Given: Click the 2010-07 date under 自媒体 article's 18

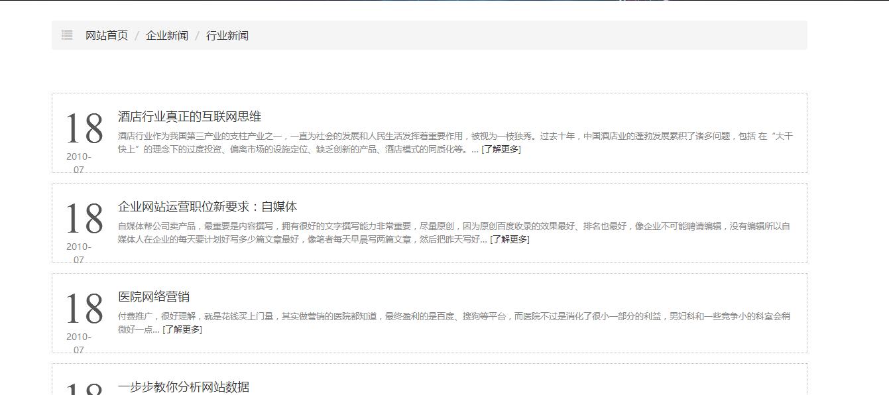Looking at the screenshot, I should pyautogui.click(x=79, y=253).
